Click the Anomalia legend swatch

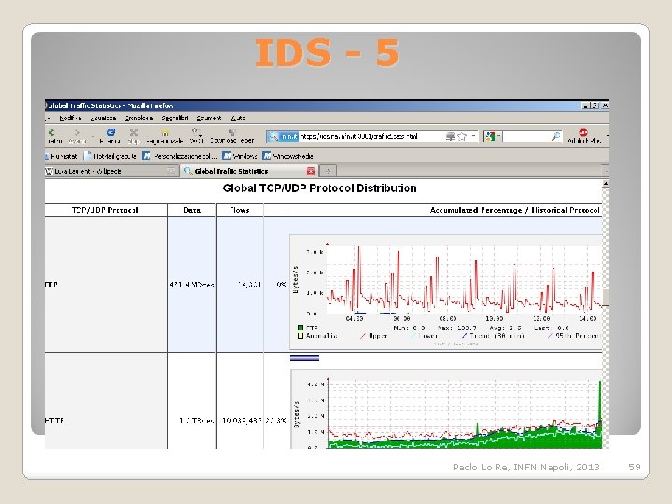click(x=301, y=336)
